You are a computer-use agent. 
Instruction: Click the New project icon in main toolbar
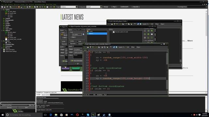[2, 7]
